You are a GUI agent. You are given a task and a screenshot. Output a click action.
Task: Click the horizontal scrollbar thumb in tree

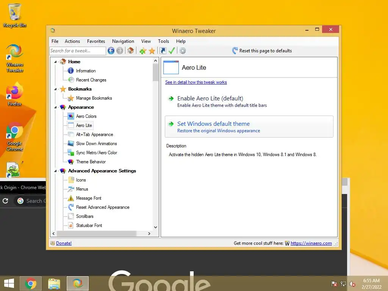click(x=97, y=233)
